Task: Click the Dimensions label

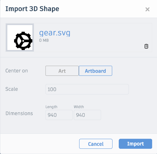Action: (19, 113)
